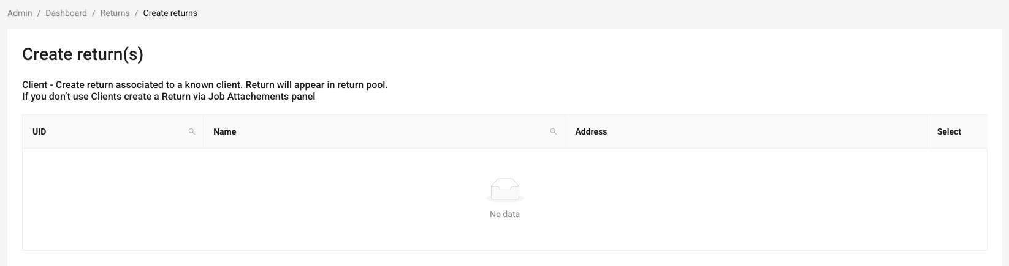Click the No data placeholder text
1009x266 pixels.
[504, 214]
